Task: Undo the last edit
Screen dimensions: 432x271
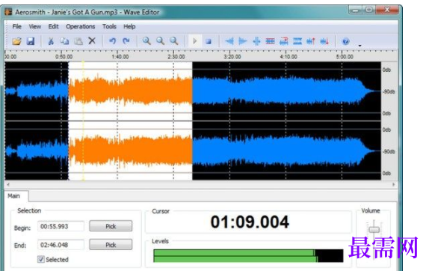Action: click(112, 41)
